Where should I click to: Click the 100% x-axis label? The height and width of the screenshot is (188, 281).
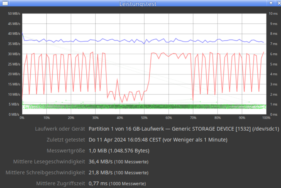coord(266,118)
